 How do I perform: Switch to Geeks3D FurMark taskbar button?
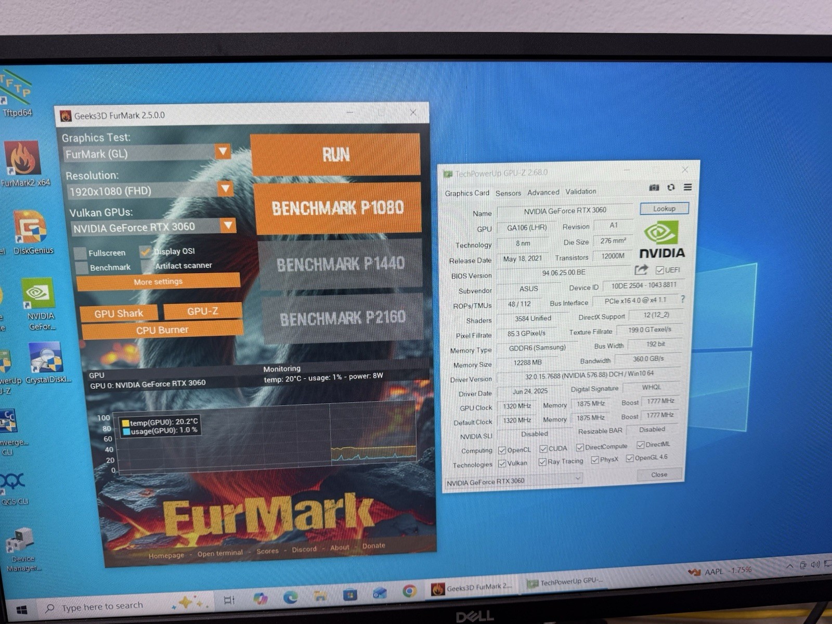(x=471, y=588)
